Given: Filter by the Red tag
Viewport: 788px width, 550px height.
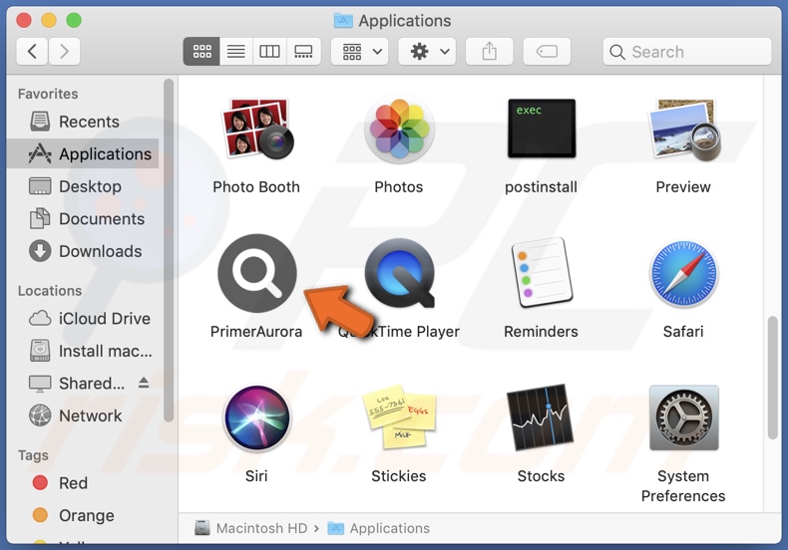Looking at the screenshot, I should [x=83, y=483].
